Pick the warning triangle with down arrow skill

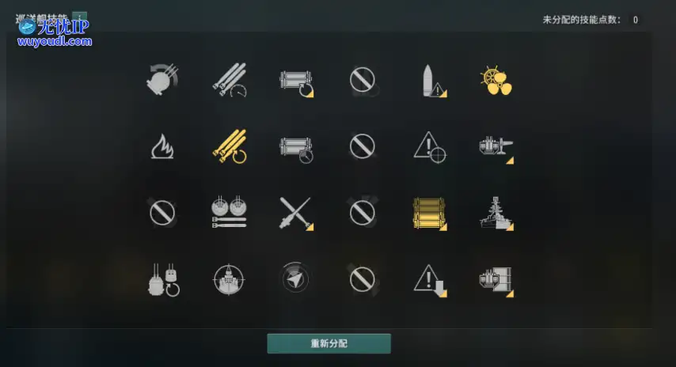point(430,281)
